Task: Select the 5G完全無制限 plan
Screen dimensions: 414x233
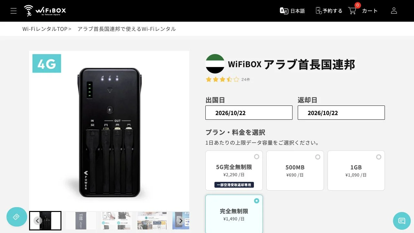Action: (234, 171)
